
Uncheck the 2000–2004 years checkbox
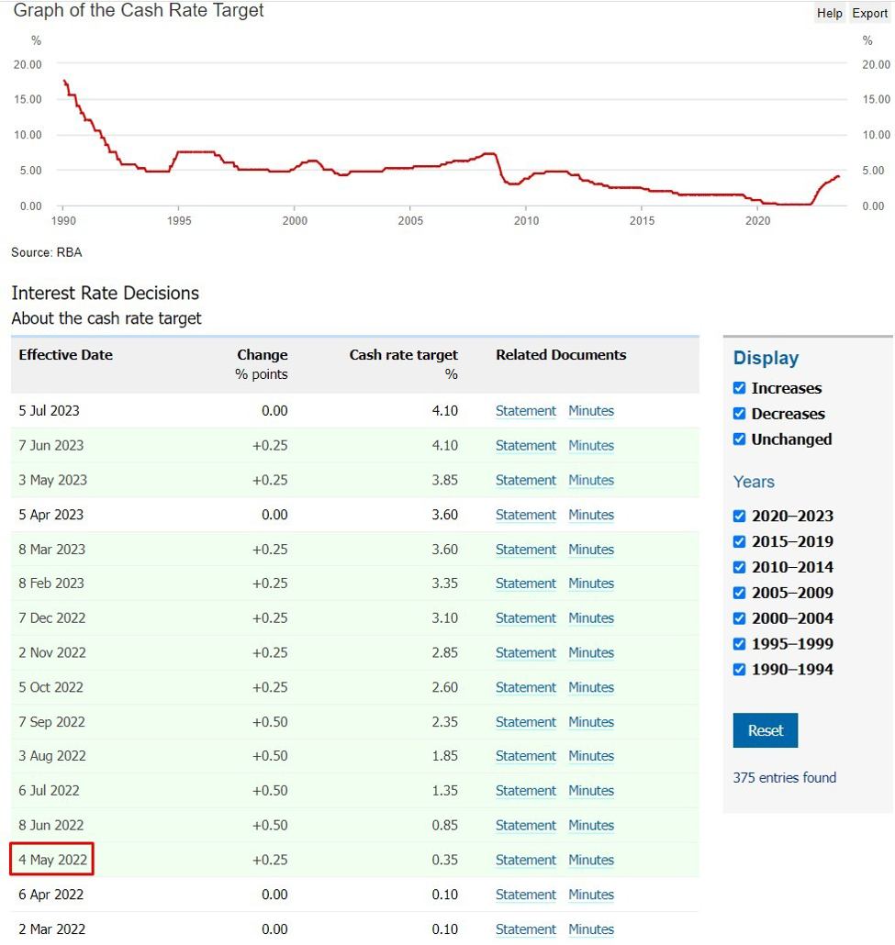click(x=740, y=618)
